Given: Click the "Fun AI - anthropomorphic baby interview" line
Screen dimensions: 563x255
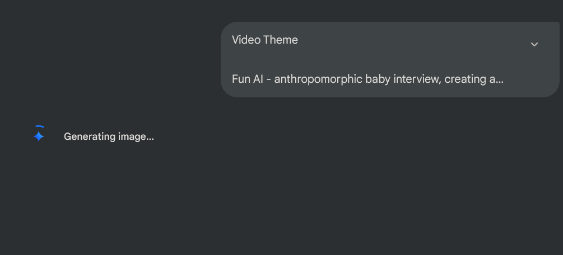Looking at the screenshot, I should pyautogui.click(x=367, y=79).
